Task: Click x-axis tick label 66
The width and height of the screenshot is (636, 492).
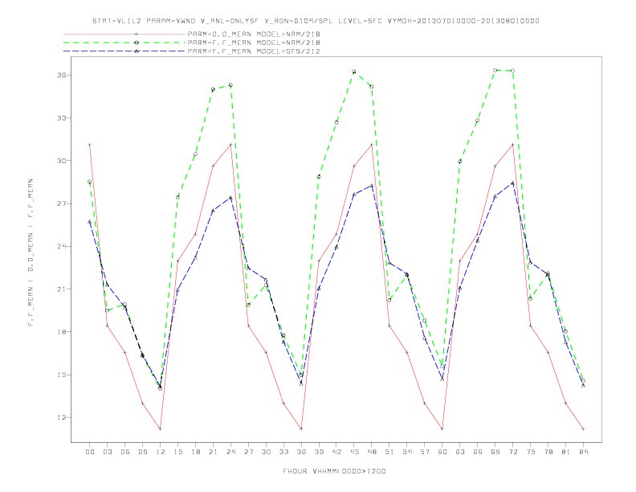Action: tap(478, 452)
